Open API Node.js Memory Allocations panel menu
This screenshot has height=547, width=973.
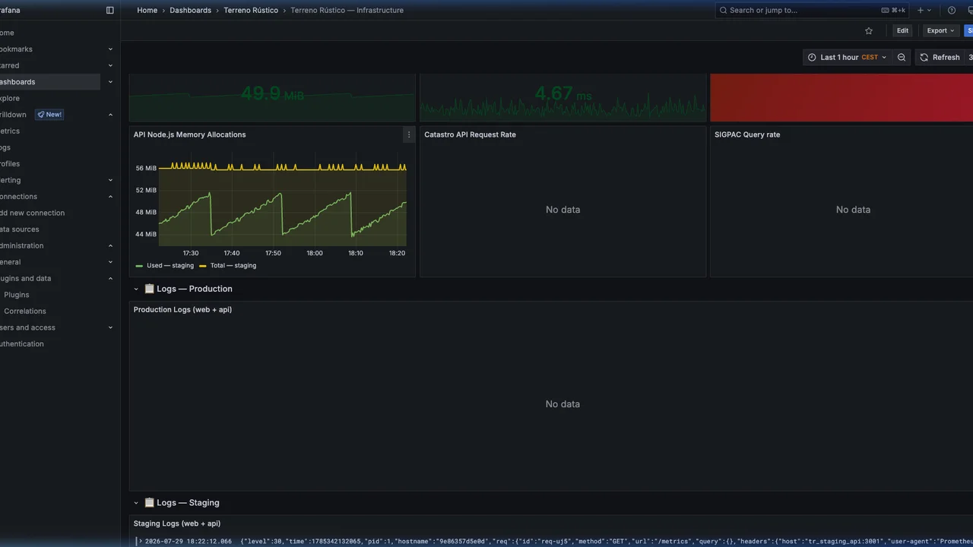pyautogui.click(x=409, y=134)
